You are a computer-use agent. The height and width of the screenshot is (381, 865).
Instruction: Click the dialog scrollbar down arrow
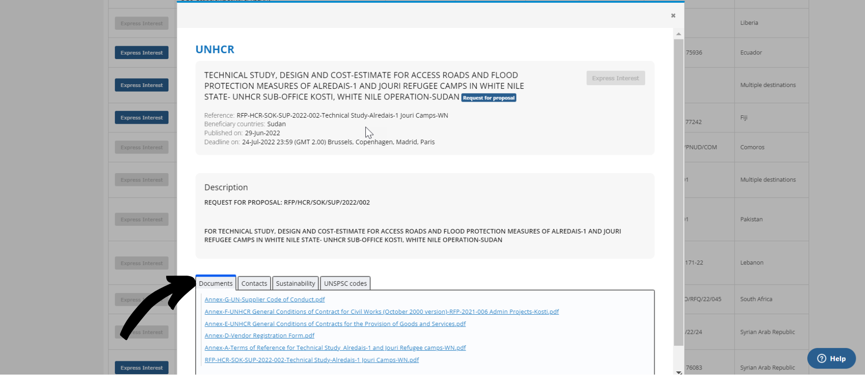click(x=679, y=372)
